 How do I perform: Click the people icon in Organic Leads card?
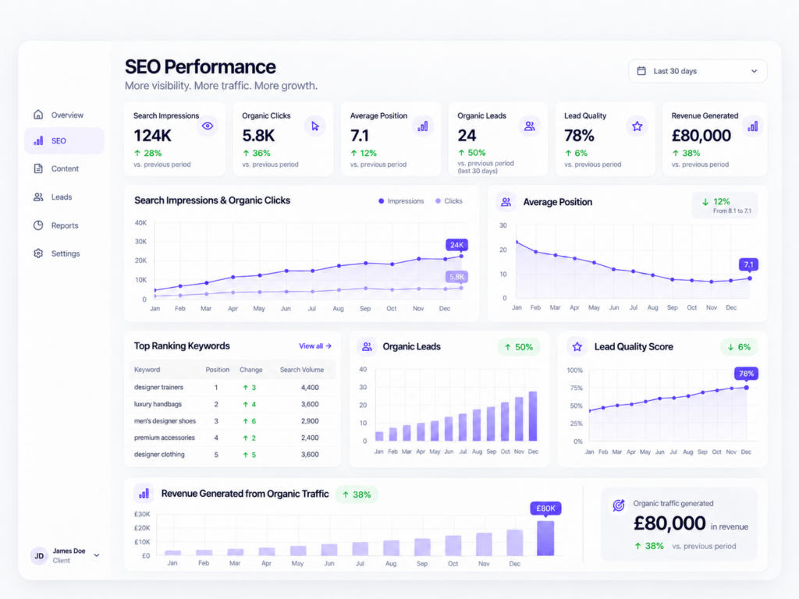(x=530, y=126)
